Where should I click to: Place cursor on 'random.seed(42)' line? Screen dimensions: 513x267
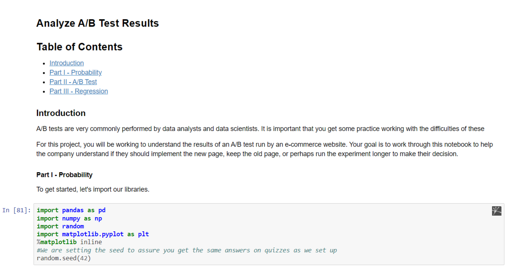pos(64,258)
